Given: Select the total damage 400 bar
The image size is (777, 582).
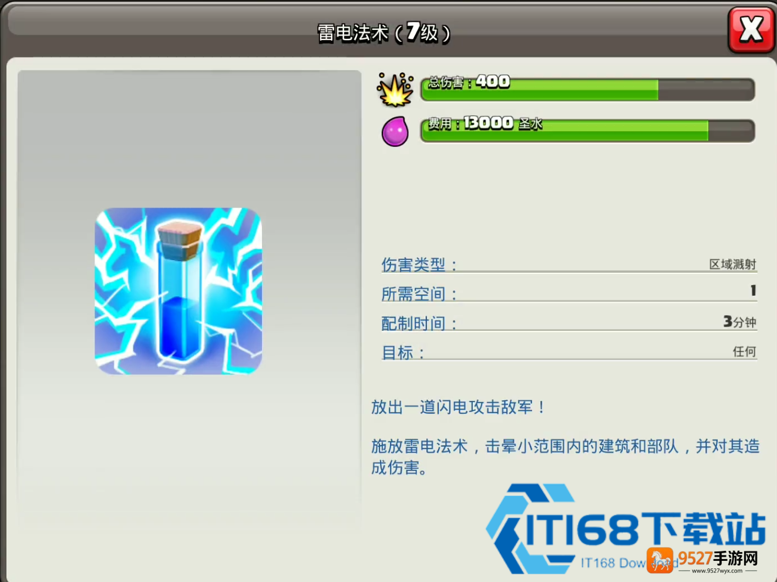Looking at the screenshot, I should (x=588, y=89).
